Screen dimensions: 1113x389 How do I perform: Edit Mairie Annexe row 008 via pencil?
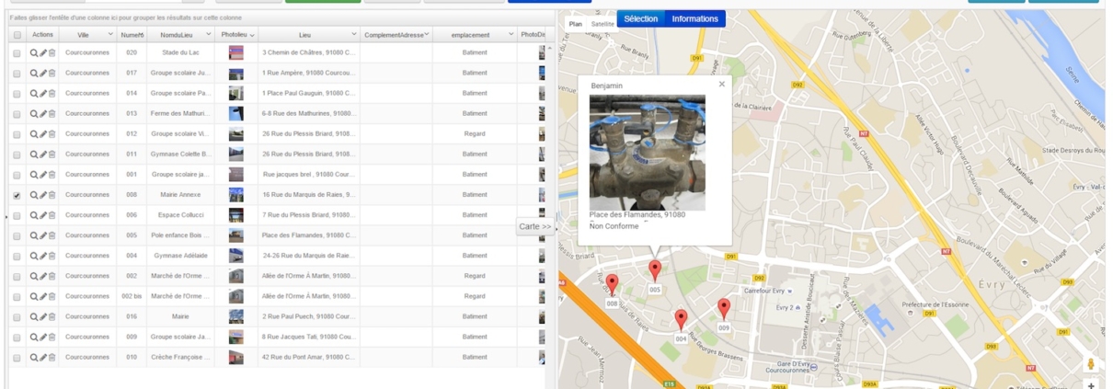click(x=42, y=195)
